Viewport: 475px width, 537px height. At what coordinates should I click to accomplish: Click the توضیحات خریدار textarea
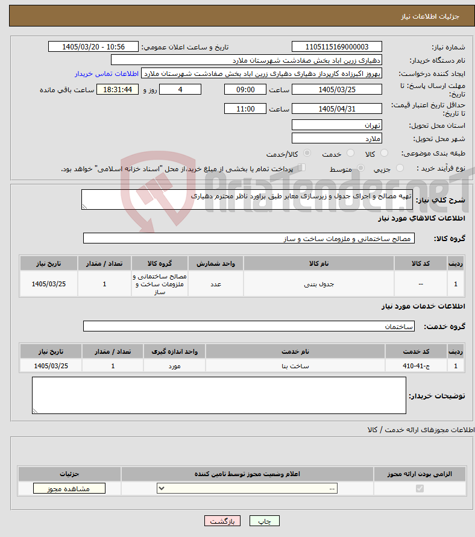[x=219, y=395]
